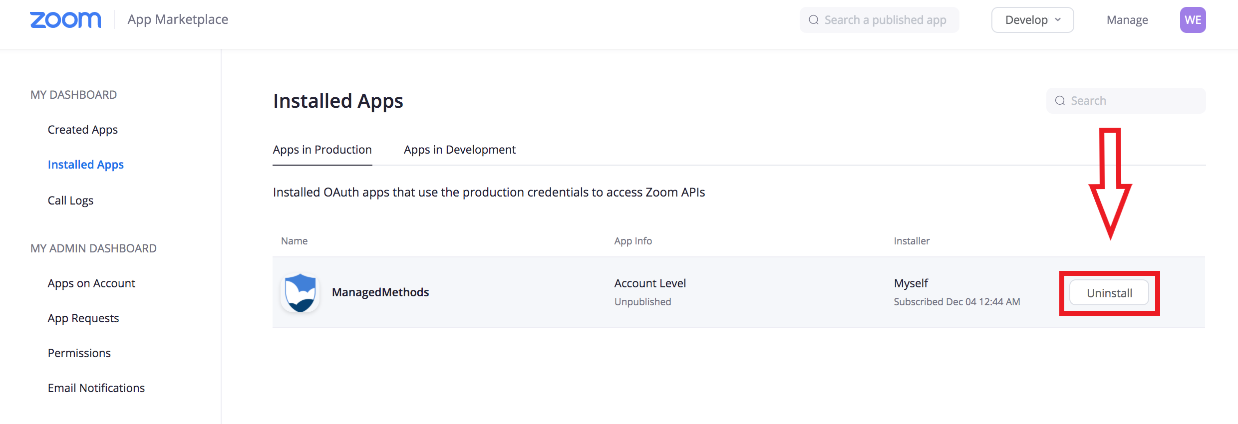This screenshot has height=424, width=1238.
Task: Open App Requests page
Action: tap(83, 318)
